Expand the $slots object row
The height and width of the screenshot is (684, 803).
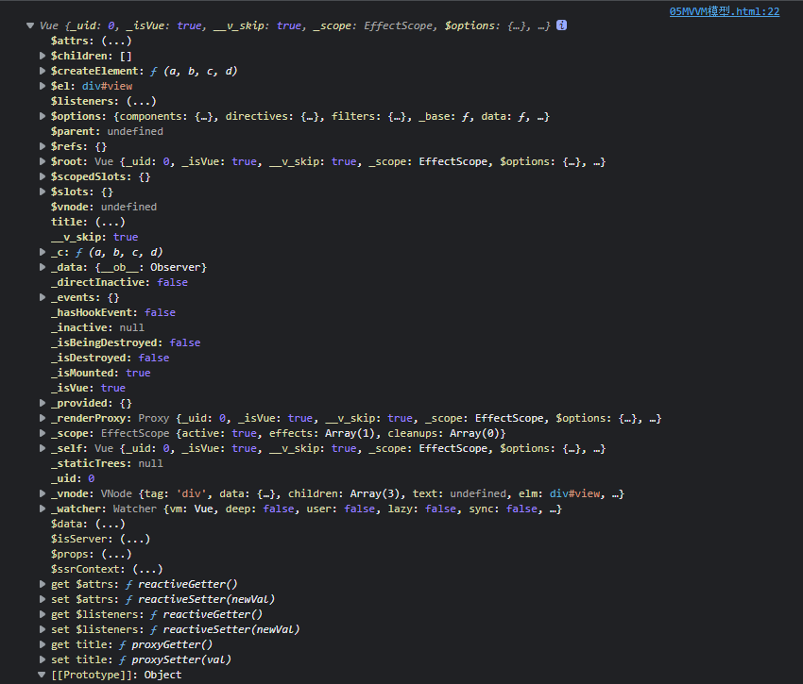point(43,192)
